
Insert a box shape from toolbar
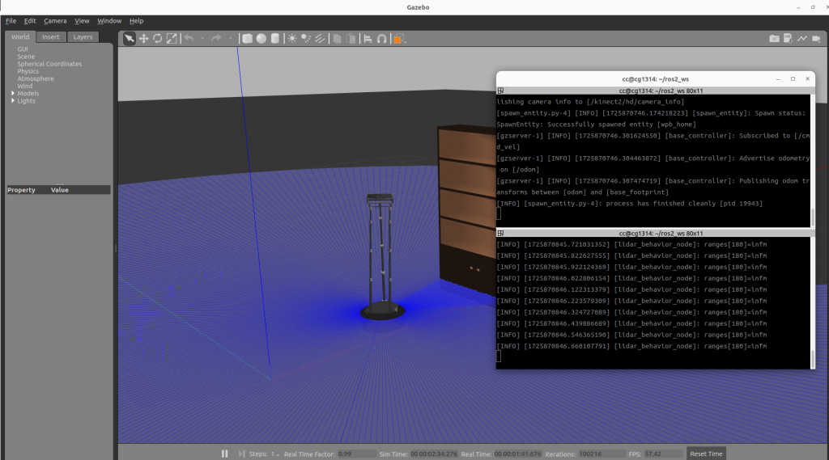point(248,38)
